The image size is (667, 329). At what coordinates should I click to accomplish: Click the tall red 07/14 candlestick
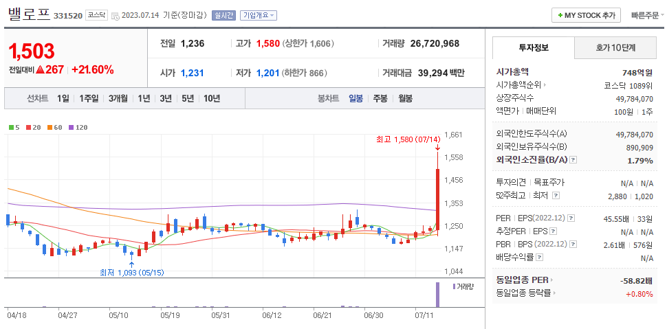[437, 200]
